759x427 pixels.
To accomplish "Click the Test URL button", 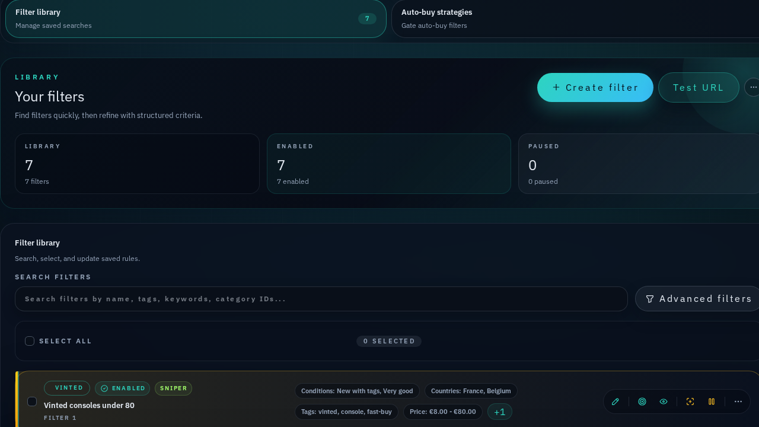I will [699, 88].
